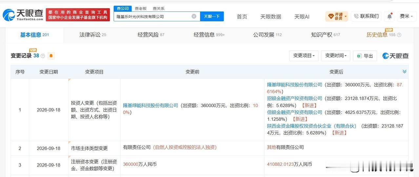The height and width of the screenshot is (177, 419).
Task: Switch to the 查公司 search tab
Action: point(123,9)
